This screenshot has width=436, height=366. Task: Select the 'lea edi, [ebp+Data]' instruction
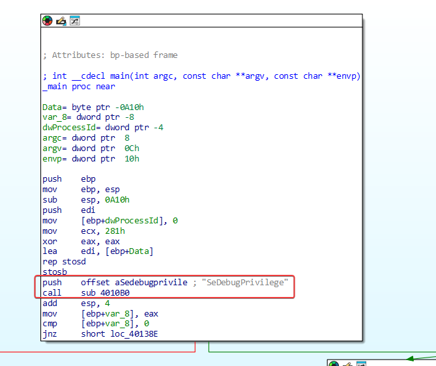click(x=98, y=251)
